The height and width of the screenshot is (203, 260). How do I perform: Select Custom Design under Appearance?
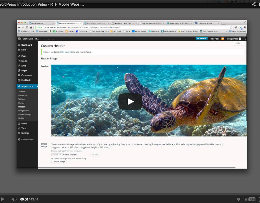pos(25,114)
